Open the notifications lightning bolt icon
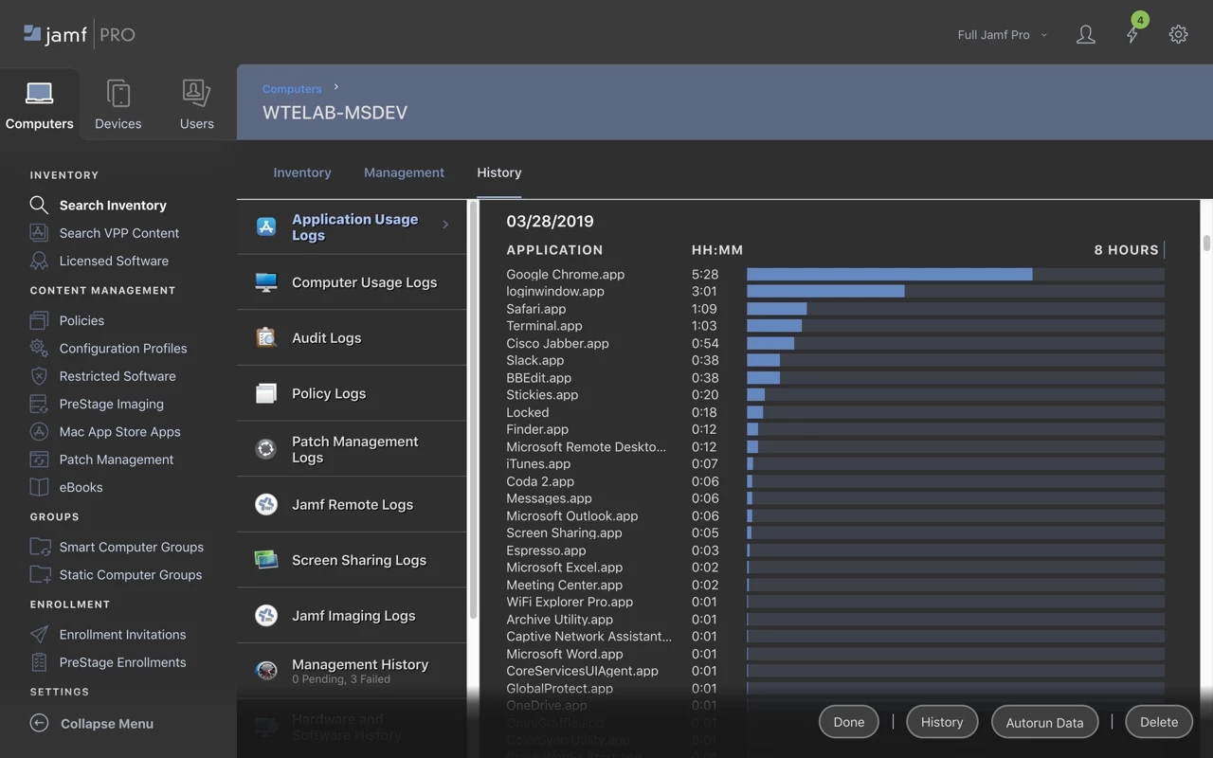 click(x=1132, y=35)
